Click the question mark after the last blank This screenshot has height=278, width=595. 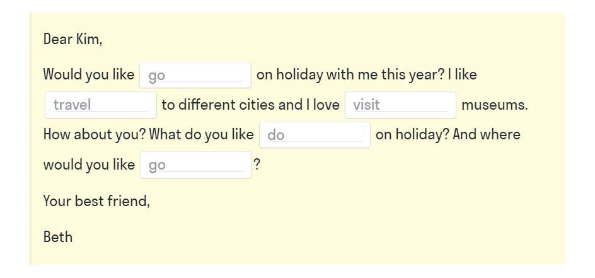tap(257, 165)
